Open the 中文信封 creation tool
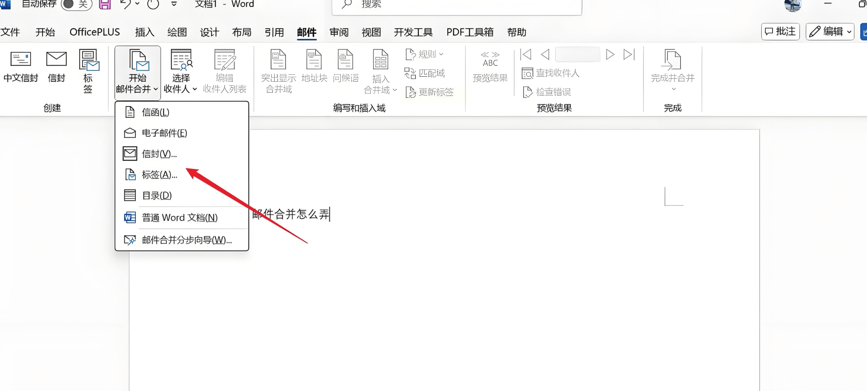This screenshot has width=867, height=391. (20, 70)
